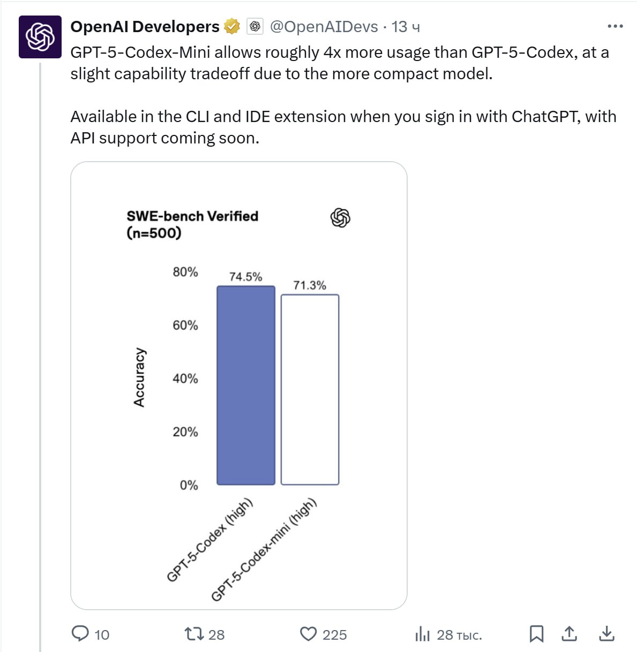Click the share icon to share the post
637x652 pixels.
tap(569, 634)
